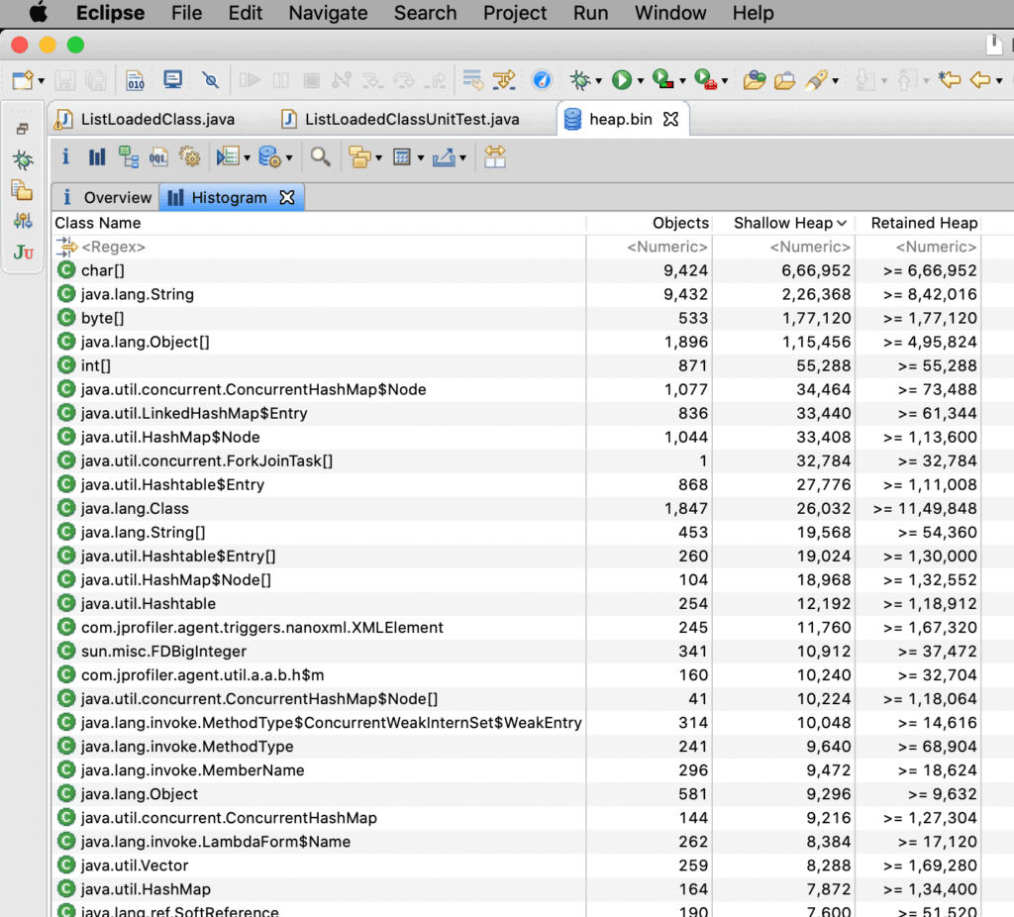The width and height of the screenshot is (1014, 917).
Task: Click the green Run button
Action: pyautogui.click(x=622, y=80)
